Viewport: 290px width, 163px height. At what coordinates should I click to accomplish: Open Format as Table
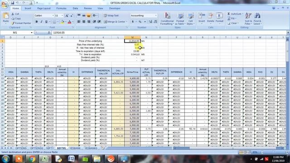pos(180,19)
